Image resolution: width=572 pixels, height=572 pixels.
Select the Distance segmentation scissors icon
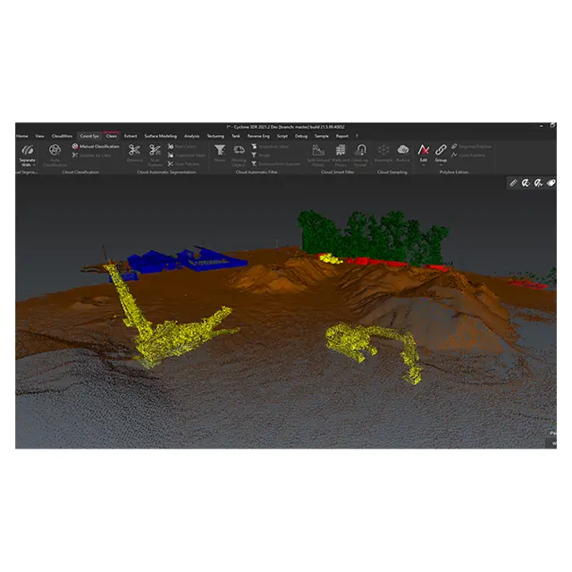134,150
